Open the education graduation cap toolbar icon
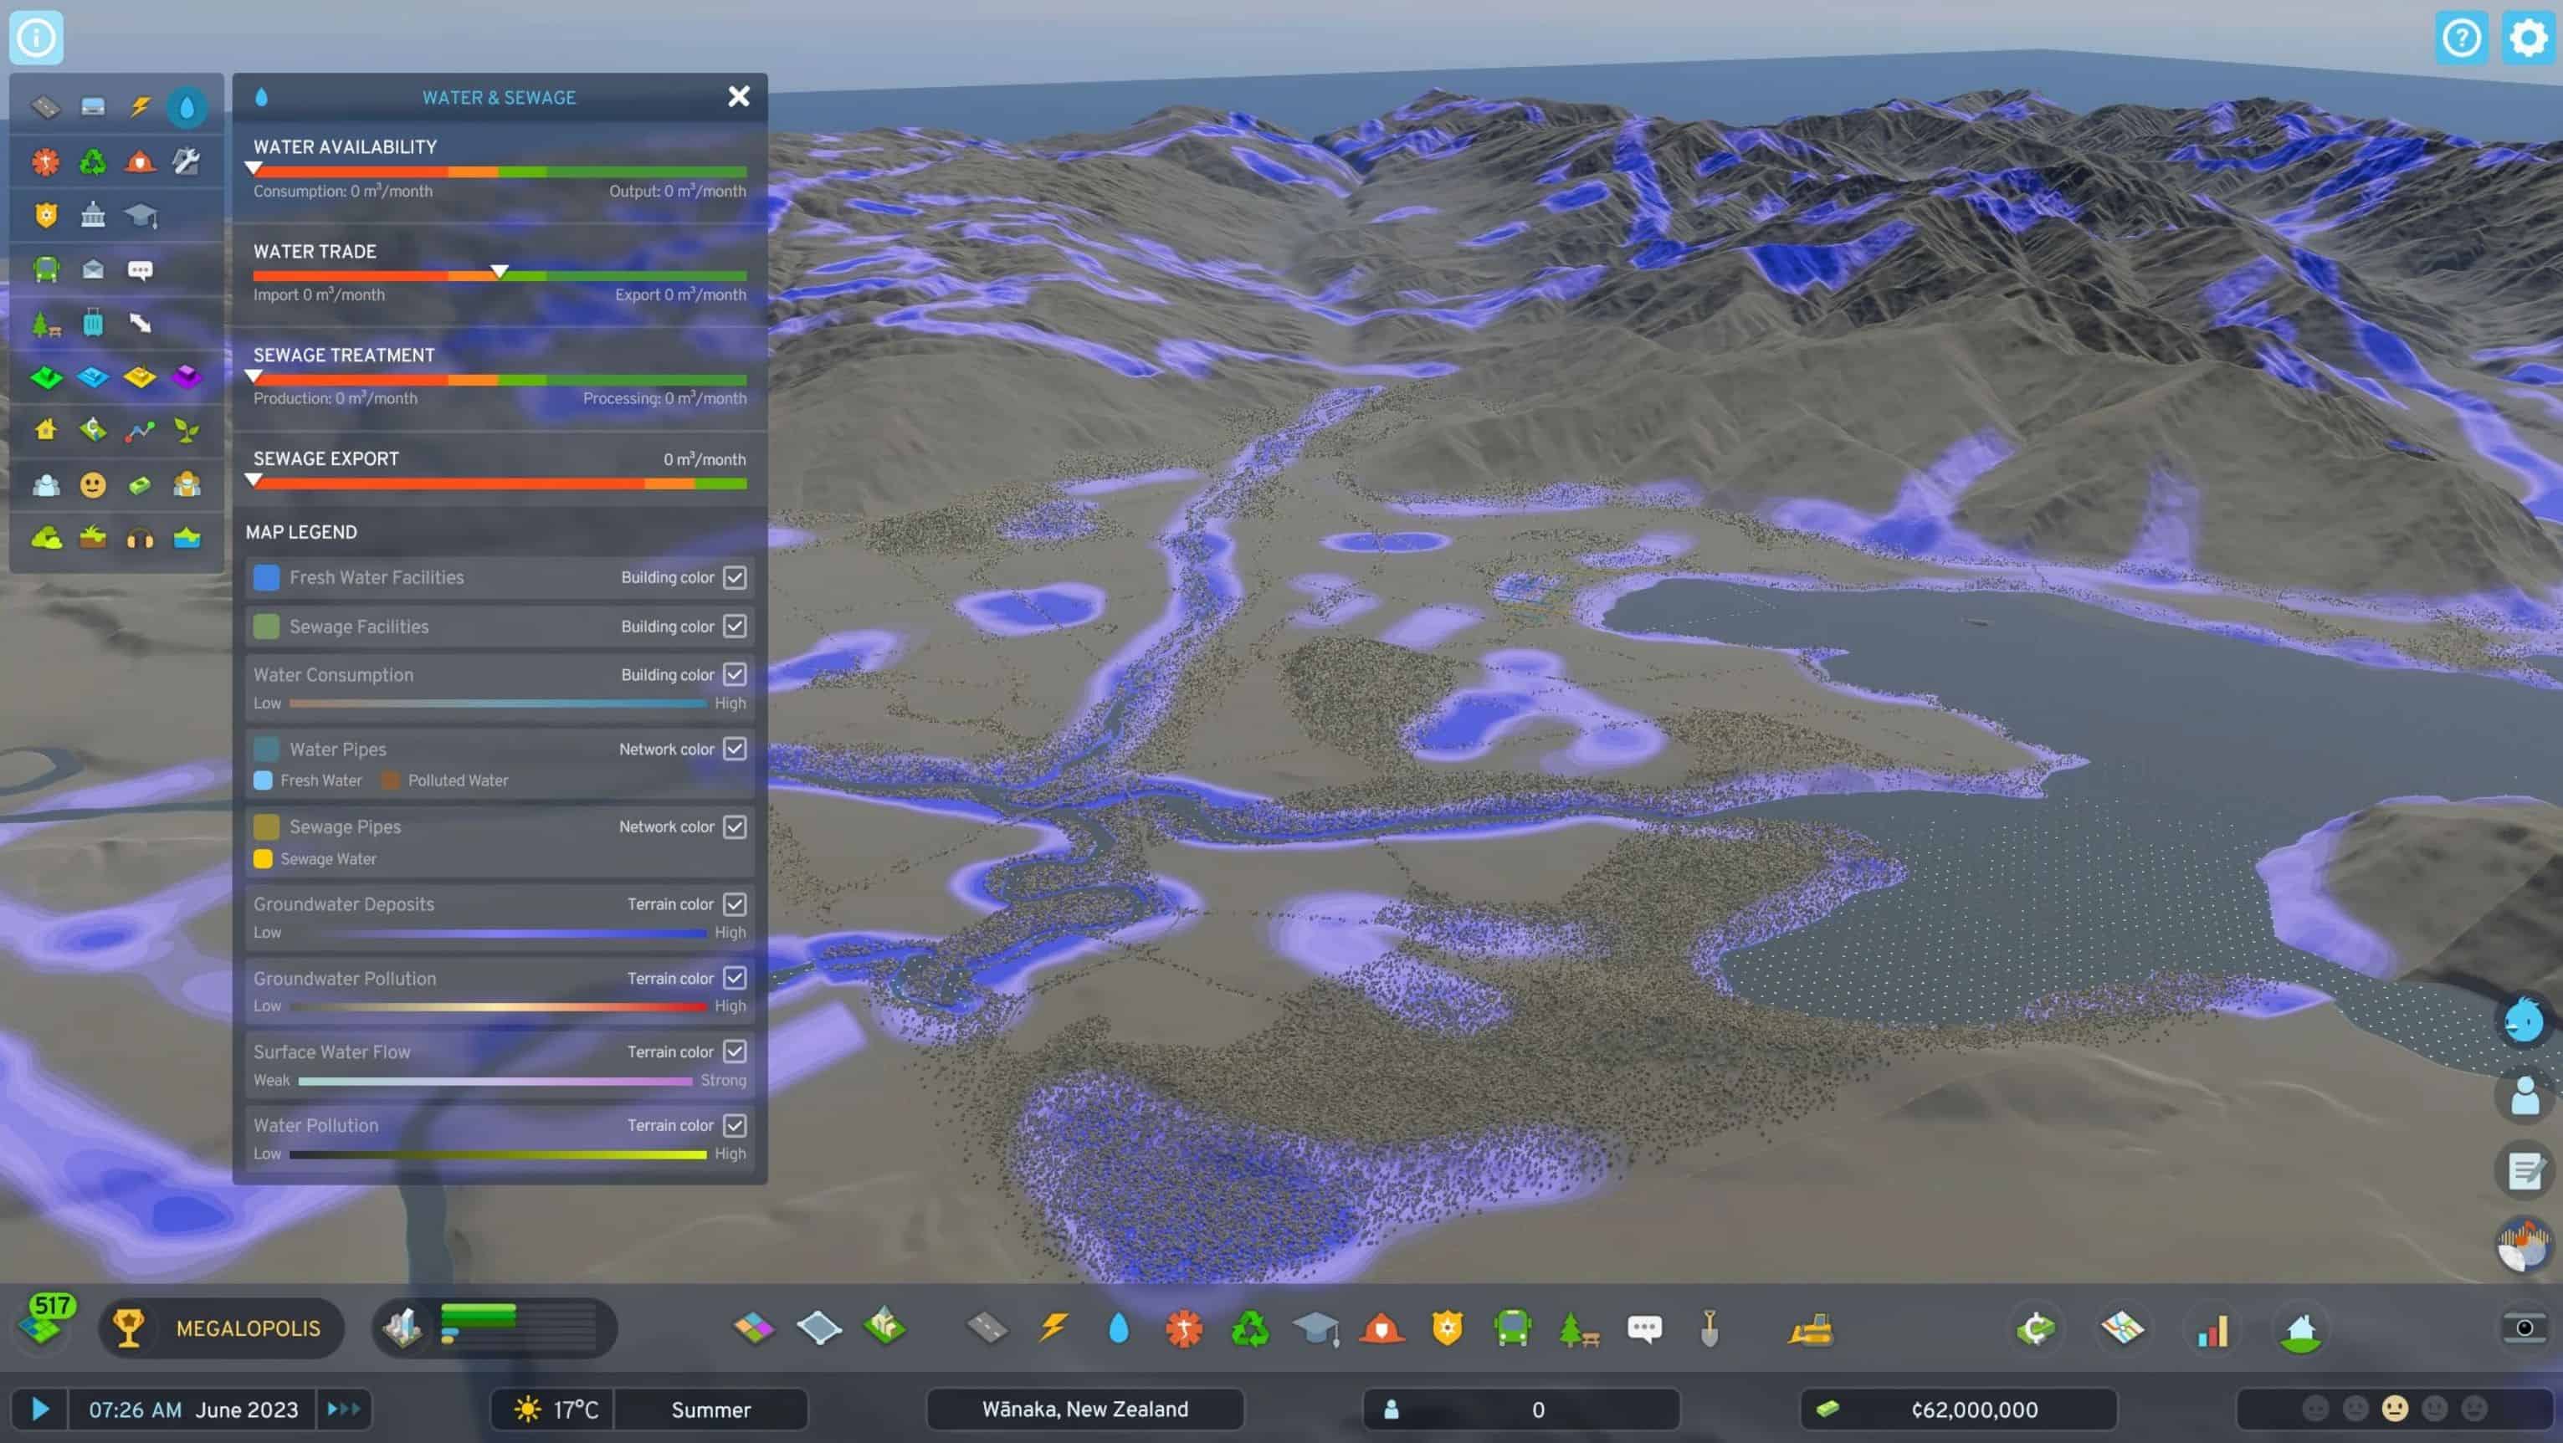 coord(1315,1328)
